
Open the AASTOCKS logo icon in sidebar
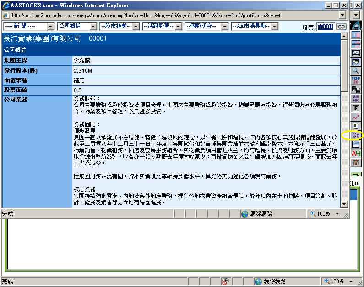[x=356, y=26]
